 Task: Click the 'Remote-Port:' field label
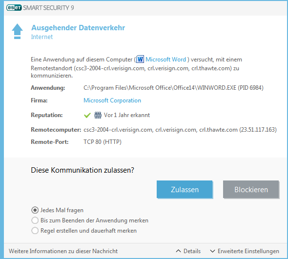tap(50, 142)
